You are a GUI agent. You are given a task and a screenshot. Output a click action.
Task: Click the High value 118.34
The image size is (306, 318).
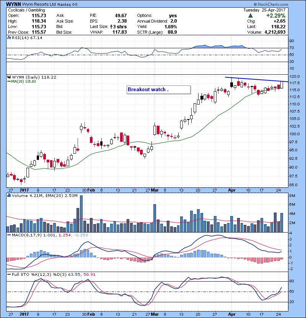pyautogui.click(x=39, y=21)
